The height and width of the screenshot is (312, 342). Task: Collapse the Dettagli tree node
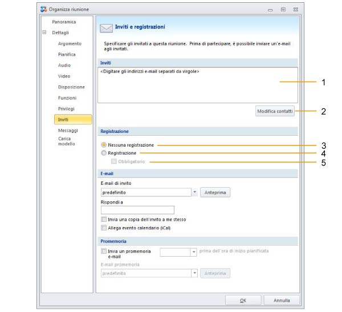pyautogui.click(x=44, y=33)
